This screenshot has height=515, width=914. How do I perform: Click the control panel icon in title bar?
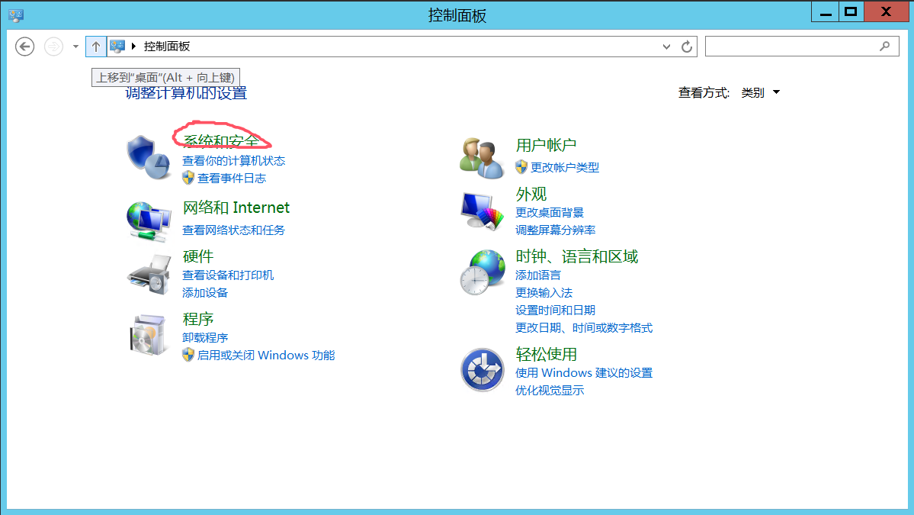click(16, 15)
